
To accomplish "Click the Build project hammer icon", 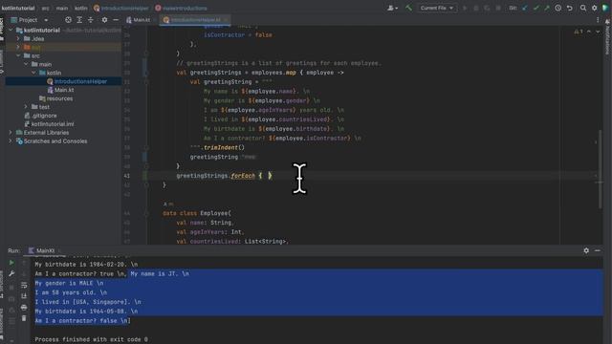I will [x=408, y=8].
